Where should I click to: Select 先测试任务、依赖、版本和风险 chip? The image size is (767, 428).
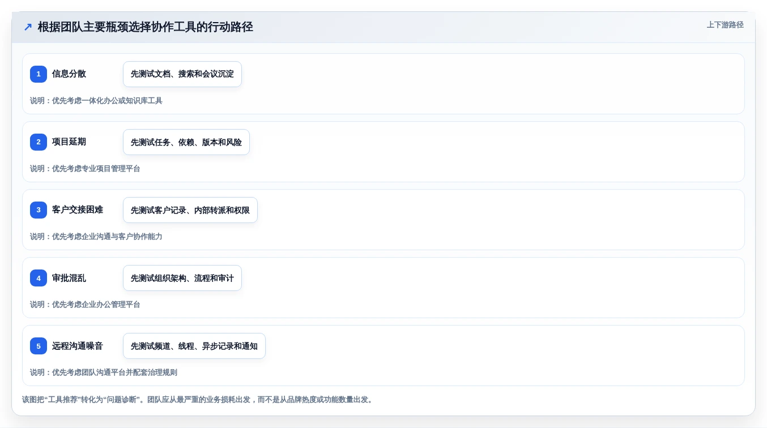[x=186, y=142]
